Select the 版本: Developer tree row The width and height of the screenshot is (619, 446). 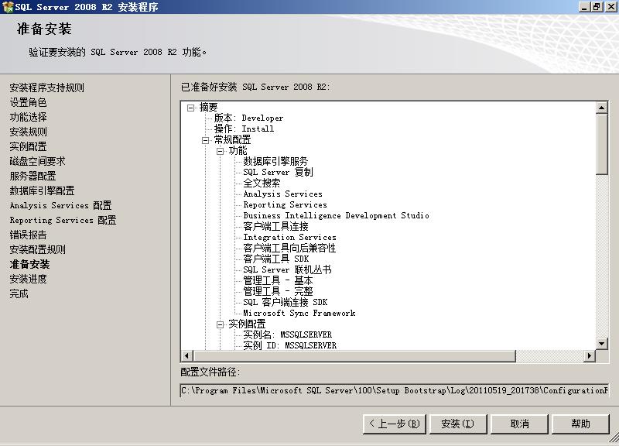click(248, 118)
